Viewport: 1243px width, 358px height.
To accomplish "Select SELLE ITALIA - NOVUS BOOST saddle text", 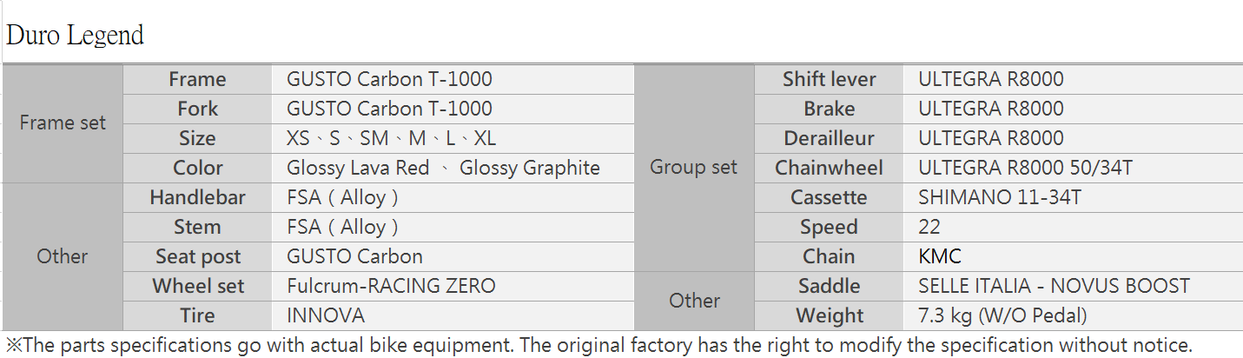I will pyautogui.click(x=1054, y=286).
